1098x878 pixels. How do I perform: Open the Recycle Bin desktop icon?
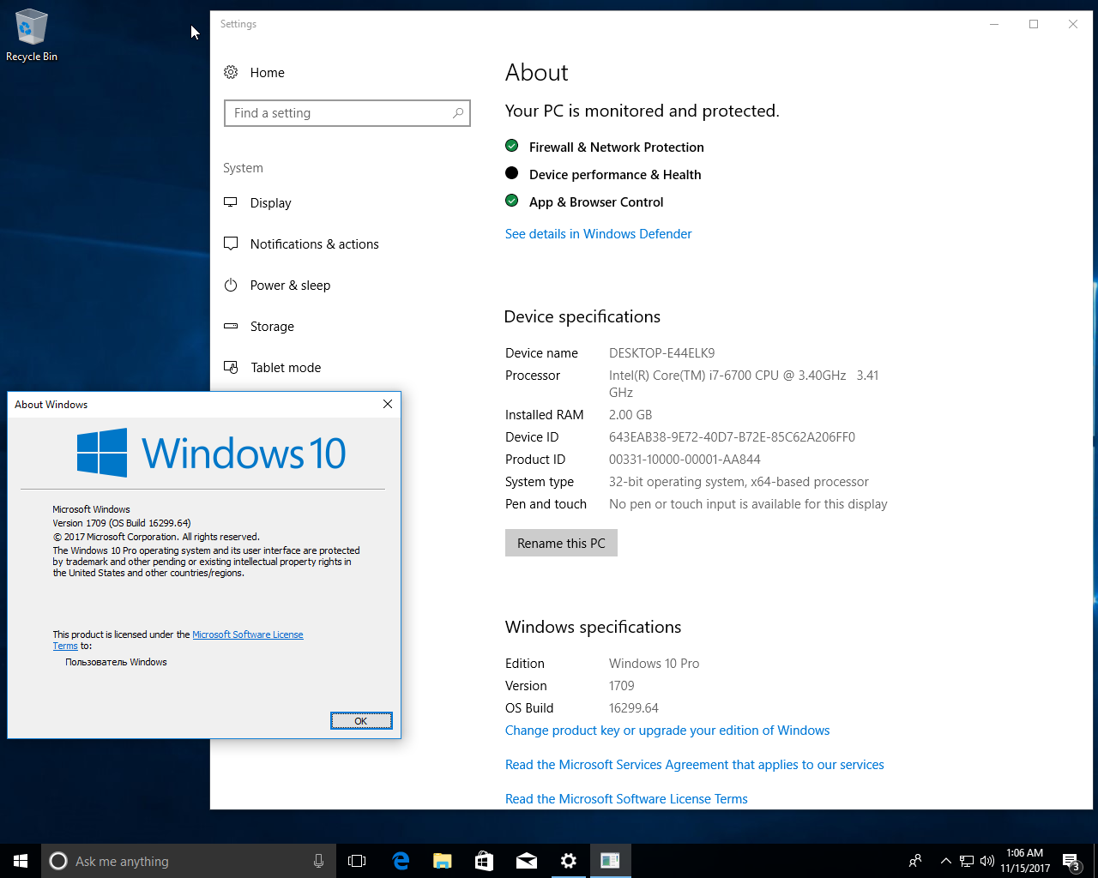click(x=31, y=36)
